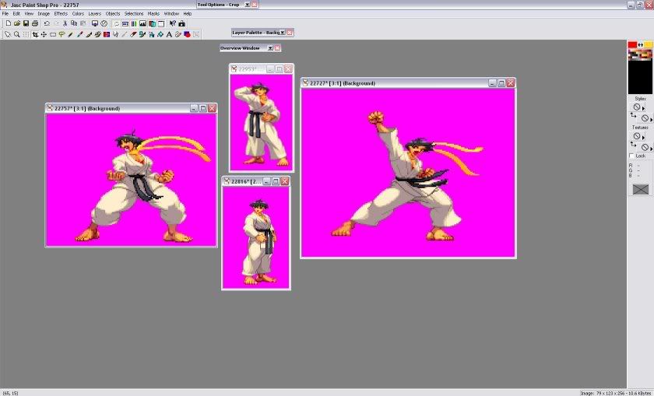
Task: Click the red foreground color swatch
Action: (633, 44)
